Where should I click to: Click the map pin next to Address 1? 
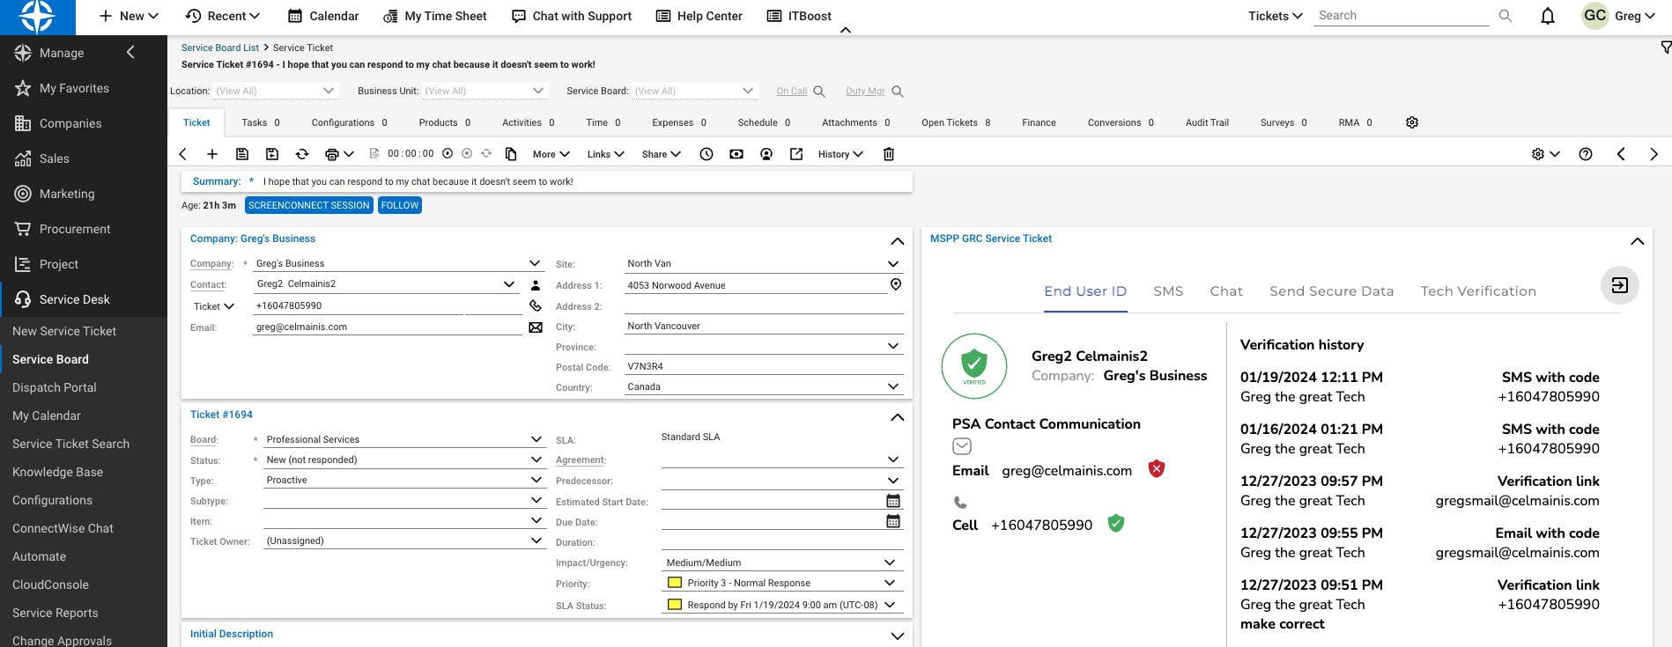(x=896, y=284)
